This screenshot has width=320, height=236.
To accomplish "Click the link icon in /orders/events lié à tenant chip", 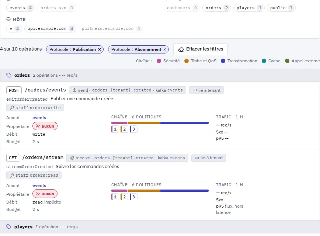I will point(195,90).
